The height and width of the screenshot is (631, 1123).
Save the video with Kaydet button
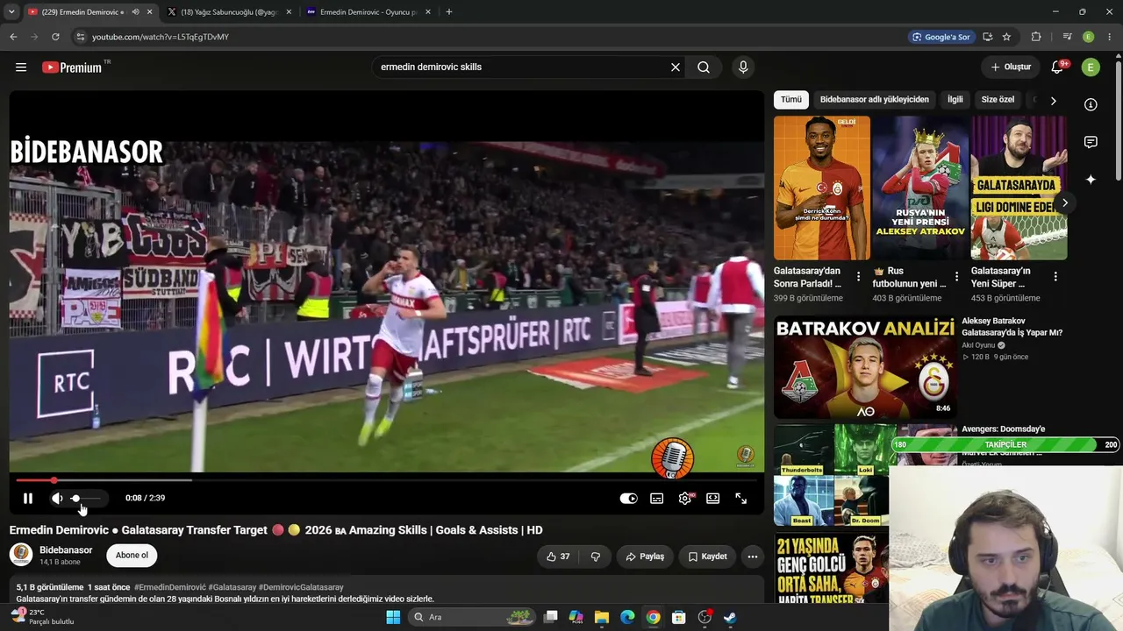click(x=707, y=557)
